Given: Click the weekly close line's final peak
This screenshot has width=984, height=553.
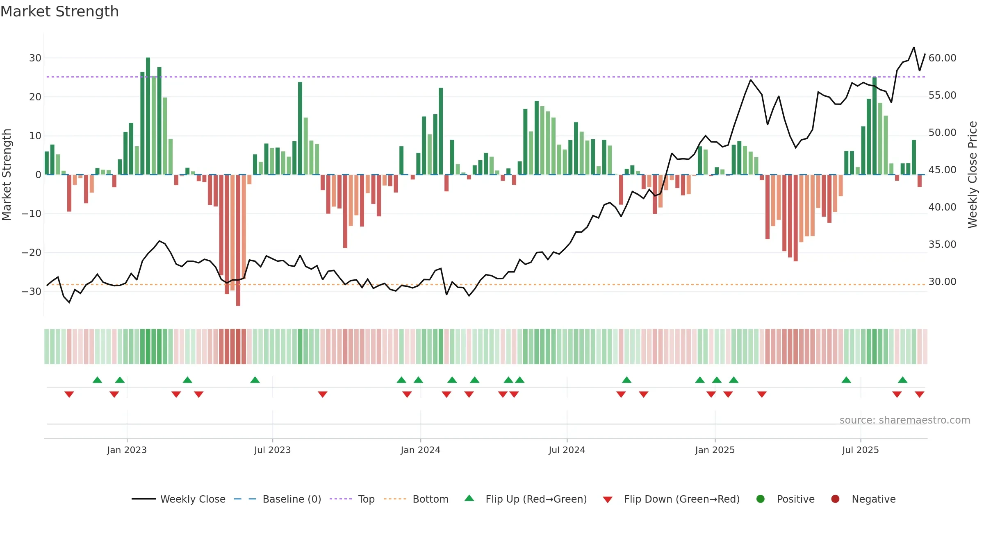Looking at the screenshot, I should pos(913,48).
